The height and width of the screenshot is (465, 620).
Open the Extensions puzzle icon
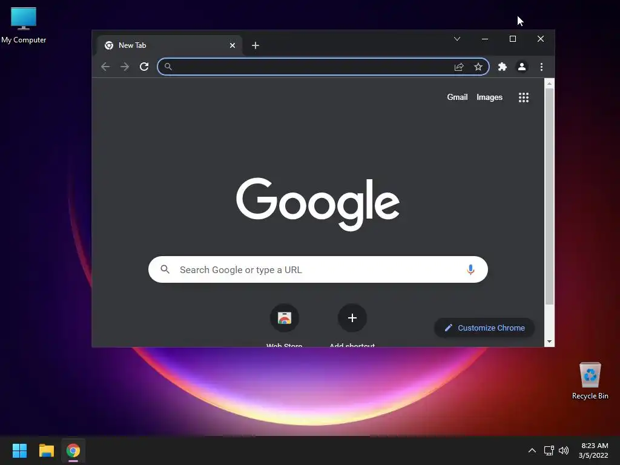502,67
